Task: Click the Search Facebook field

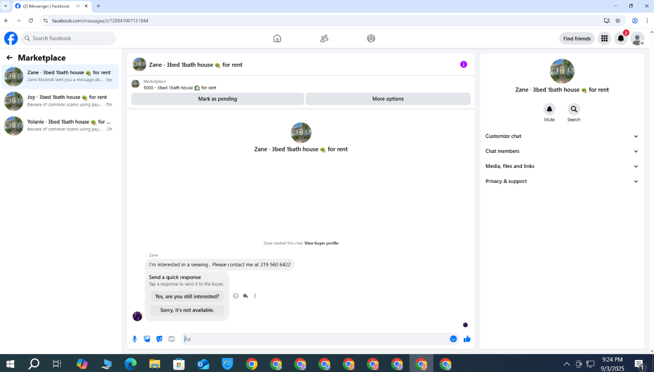Action: 68,39
